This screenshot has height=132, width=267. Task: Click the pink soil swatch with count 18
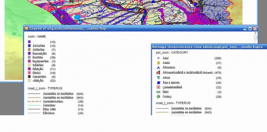(x=29, y=73)
